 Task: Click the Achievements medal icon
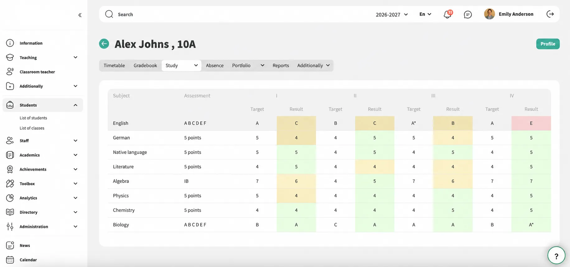click(x=10, y=169)
